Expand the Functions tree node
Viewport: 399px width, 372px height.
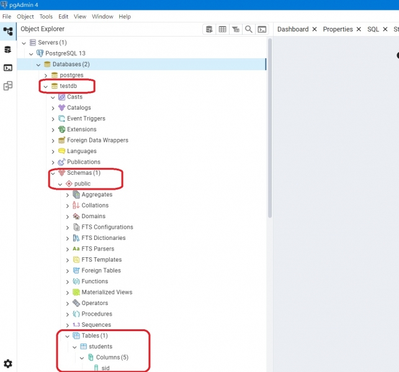(68, 281)
